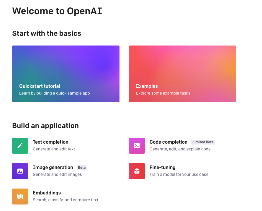
Task: Click the pink Code completion terminal icon
Action: 137,146
